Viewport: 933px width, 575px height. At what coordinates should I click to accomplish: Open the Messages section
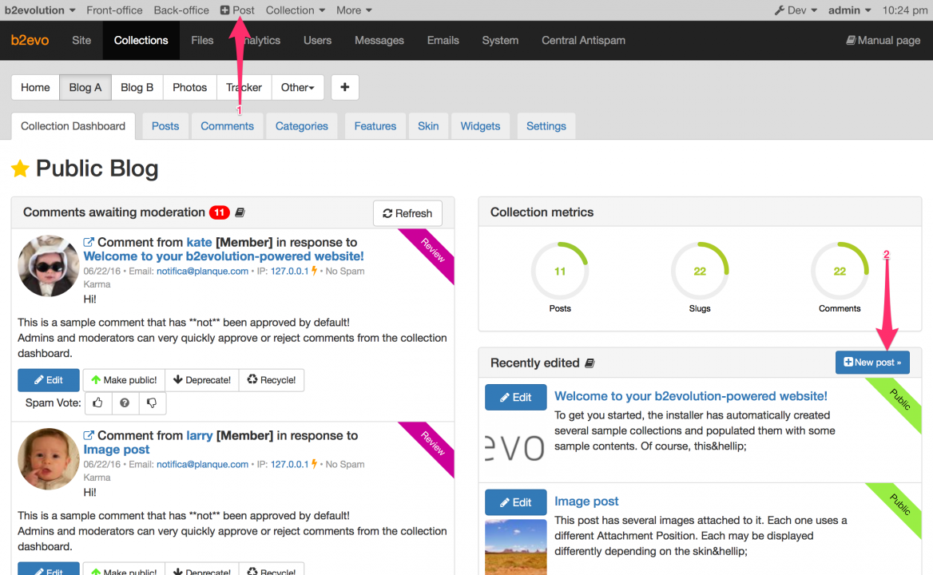379,41
